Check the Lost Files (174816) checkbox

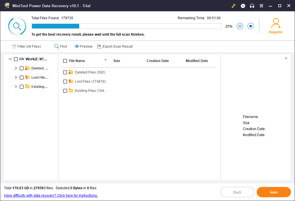(65, 82)
